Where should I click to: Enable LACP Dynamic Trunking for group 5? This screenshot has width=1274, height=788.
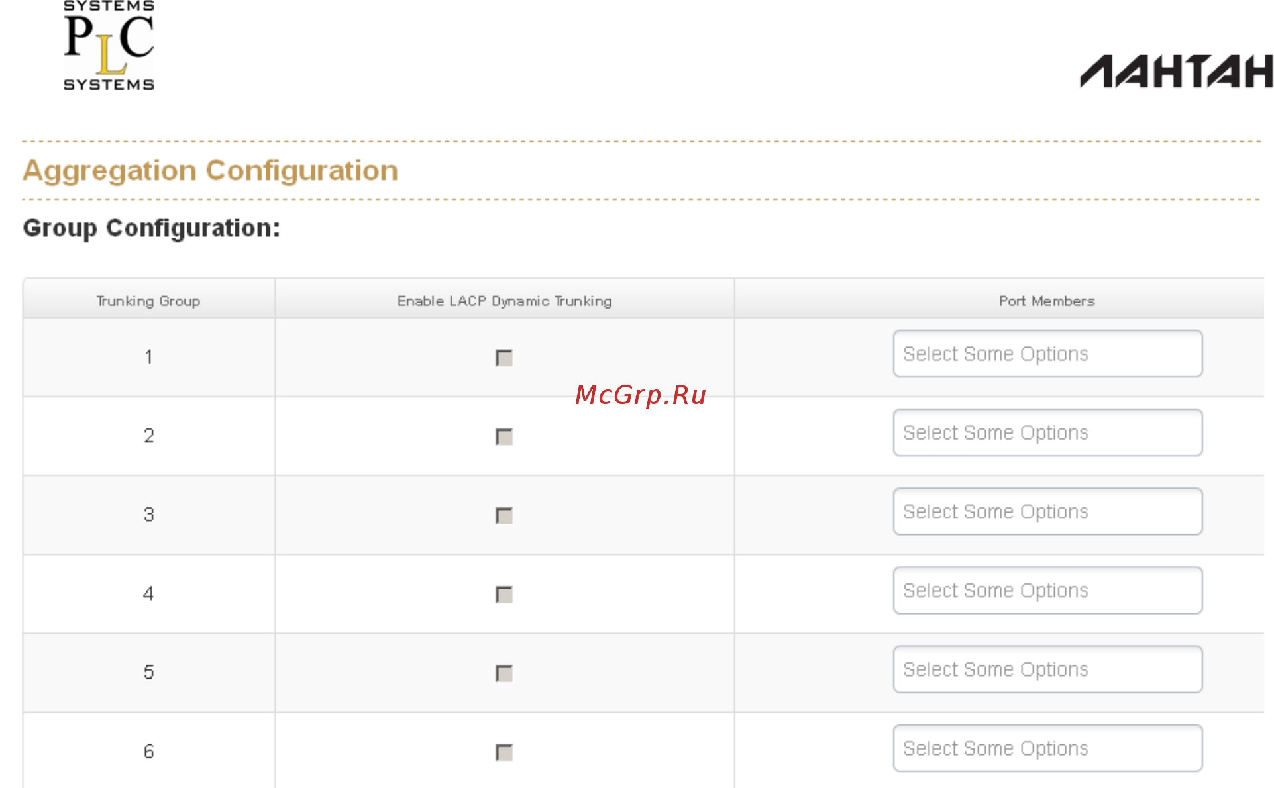pyautogui.click(x=504, y=673)
